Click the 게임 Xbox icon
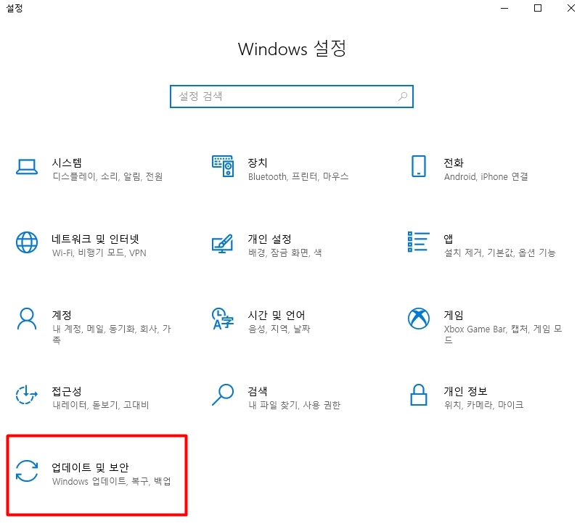Viewport: 585px width, 529px height. coord(419,319)
